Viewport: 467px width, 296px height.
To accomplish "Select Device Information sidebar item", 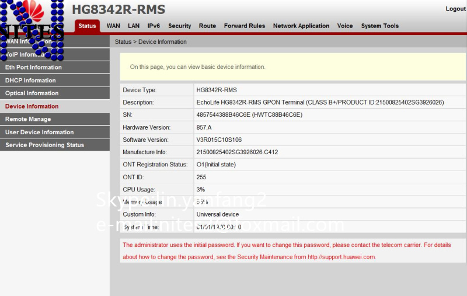I will click(55, 106).
